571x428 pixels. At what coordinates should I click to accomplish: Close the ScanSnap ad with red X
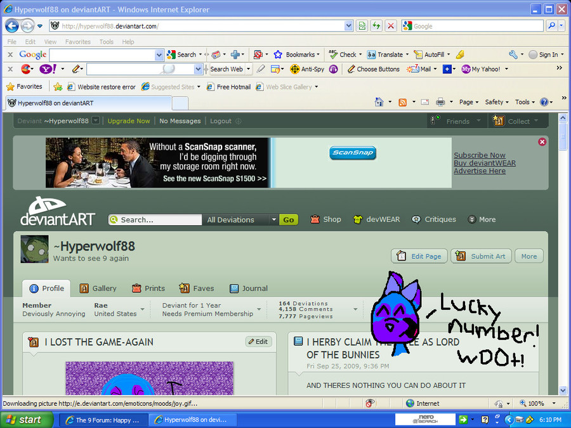click(542, 142)
